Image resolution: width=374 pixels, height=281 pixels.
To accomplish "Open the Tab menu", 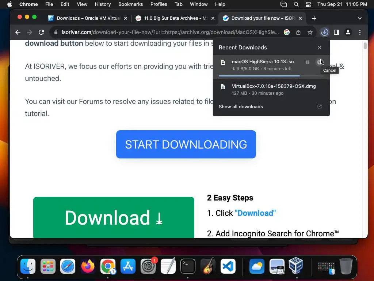I will coord(178,4).
